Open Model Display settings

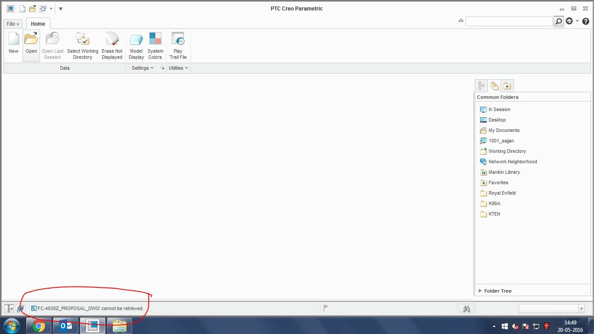136,46
